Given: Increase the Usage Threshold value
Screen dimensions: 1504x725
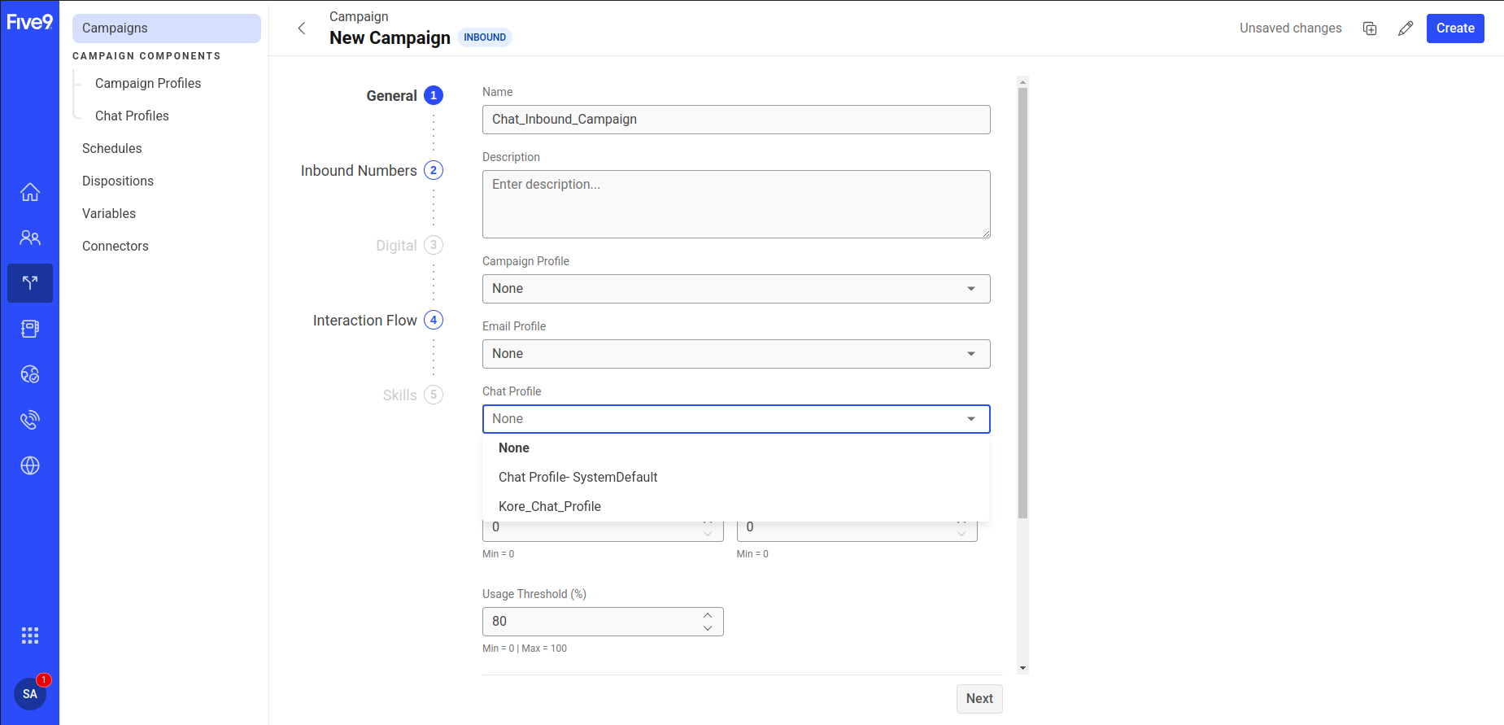Looking at the screenshot, I should click(708, 615).
